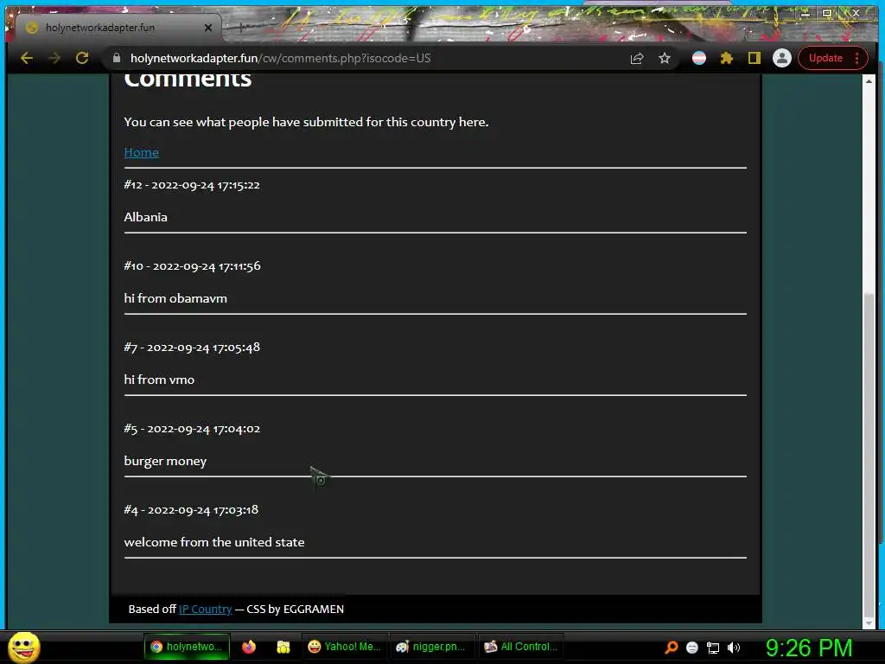Click the browser forward arrow

(x=54, y=58)
